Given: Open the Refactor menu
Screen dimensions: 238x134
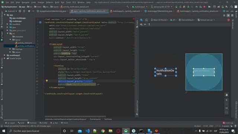Looking at the screenshot, I should pos(49,2).
